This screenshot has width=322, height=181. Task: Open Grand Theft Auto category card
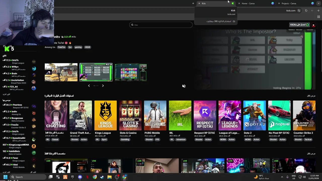[80, 115]
